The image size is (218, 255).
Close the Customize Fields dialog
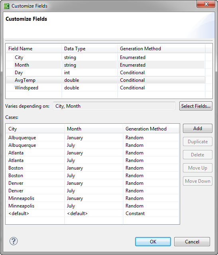[206, 4]
